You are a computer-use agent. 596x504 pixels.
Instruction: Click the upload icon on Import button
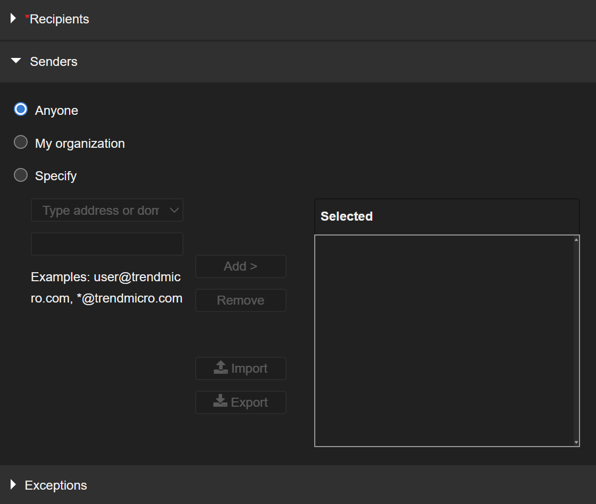(221, 368)
